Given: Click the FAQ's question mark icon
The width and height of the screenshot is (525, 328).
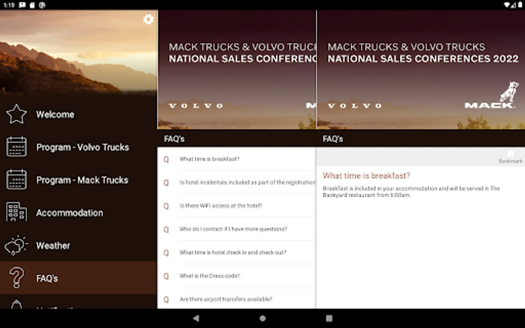Looking at the screenshot, I should (x=16, y=278).
